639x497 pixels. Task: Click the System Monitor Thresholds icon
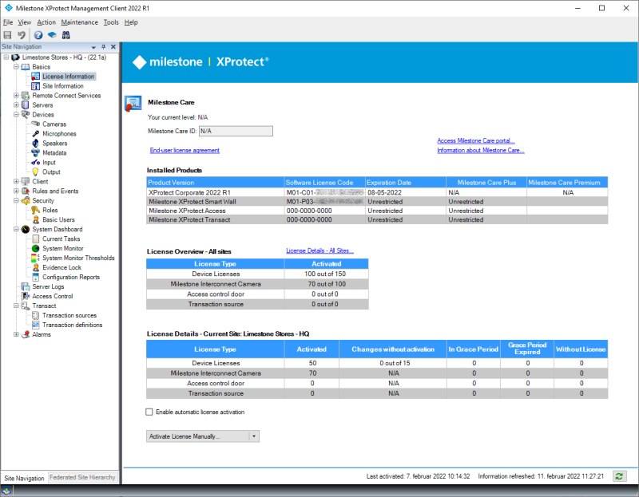click(x=35, y=258)
